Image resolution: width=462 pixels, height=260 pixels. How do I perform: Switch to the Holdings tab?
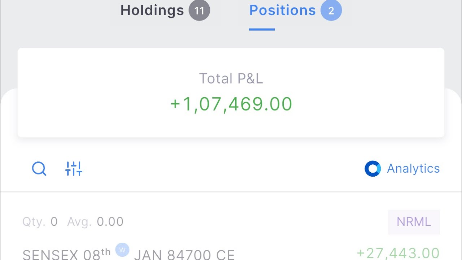(x=152, y=10)
